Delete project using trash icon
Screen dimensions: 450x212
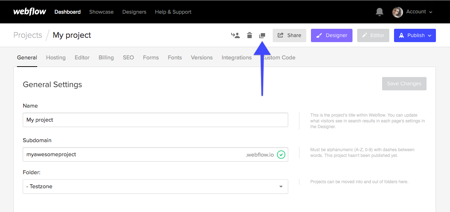tap(250, 35)
